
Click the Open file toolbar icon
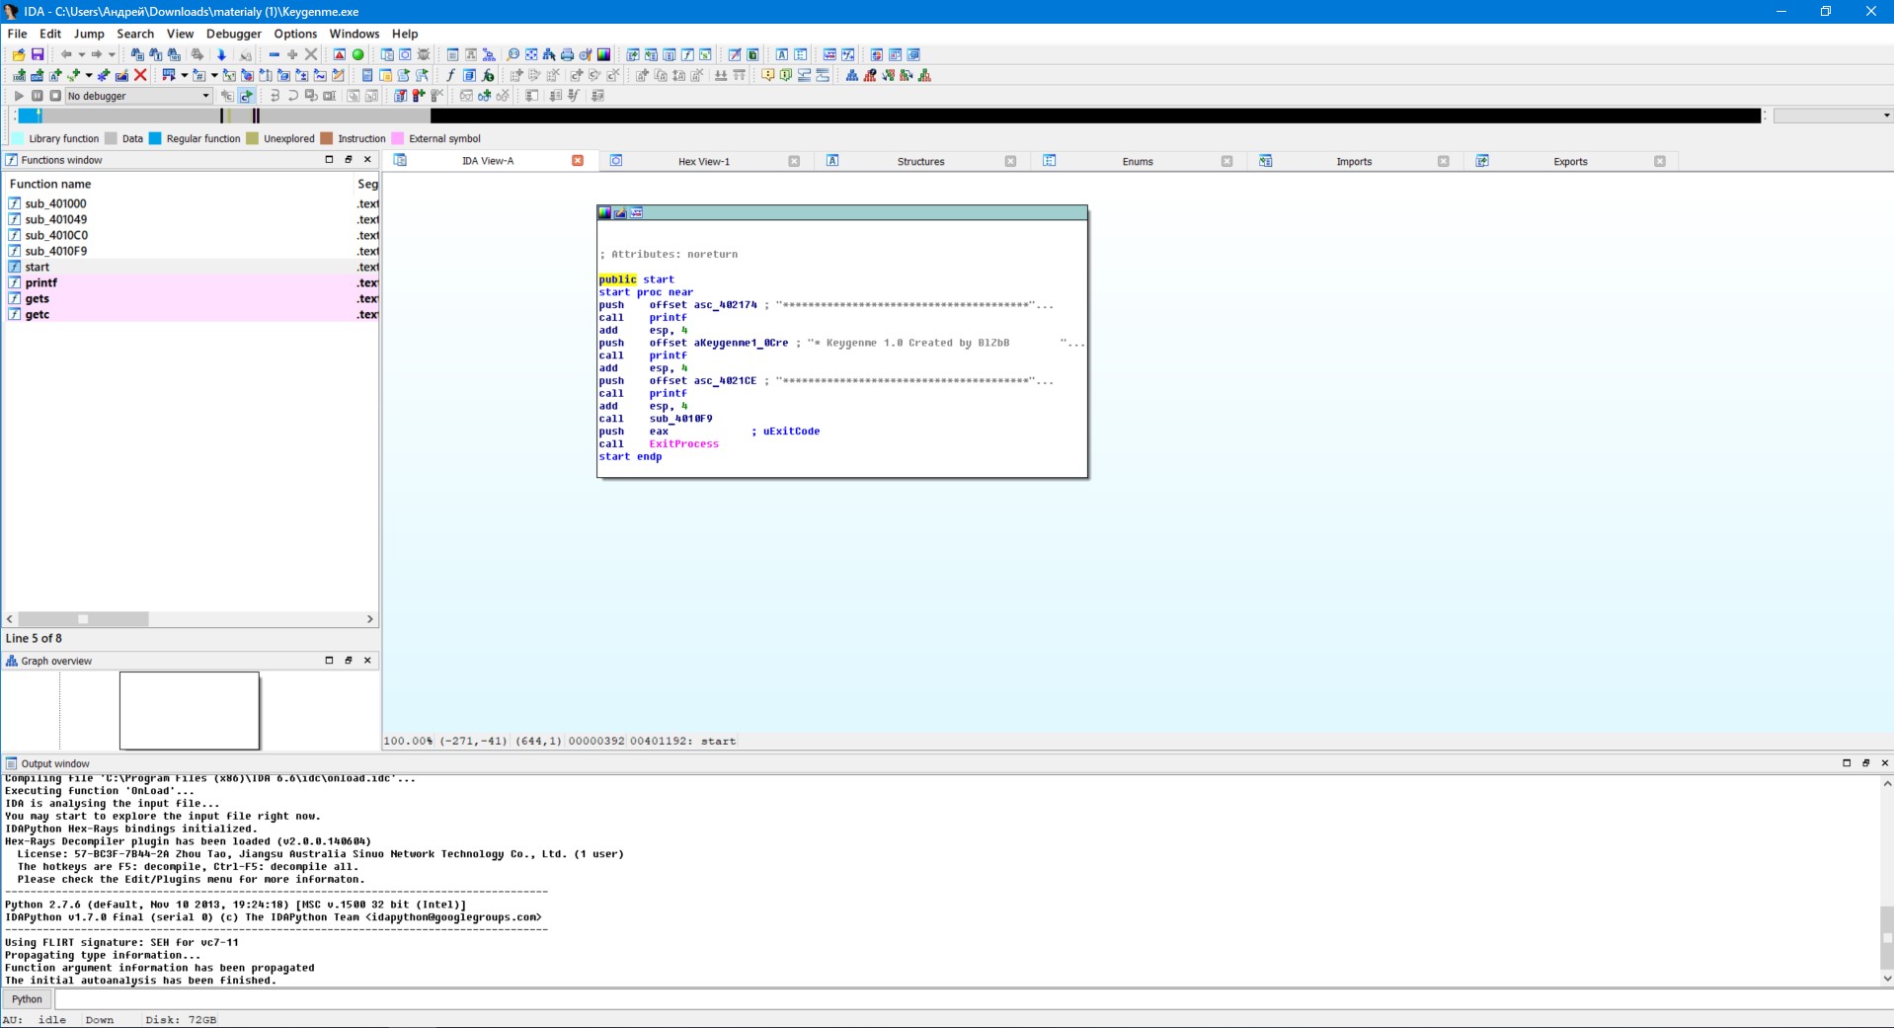(19, 54)
